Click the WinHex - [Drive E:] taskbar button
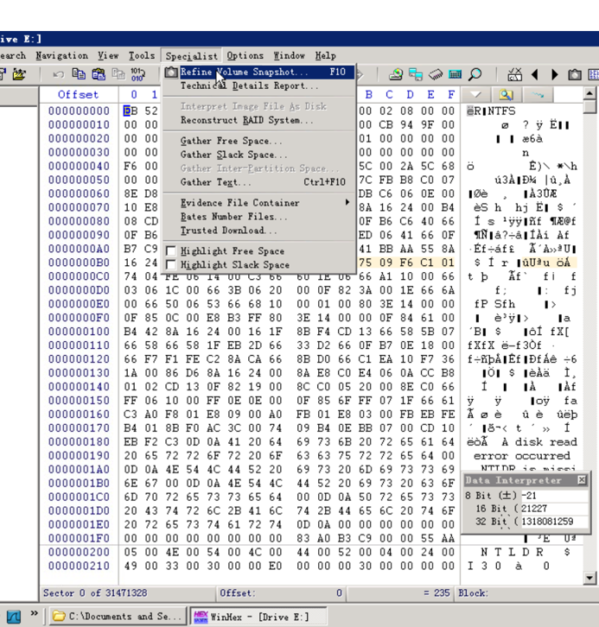 (x=258, y=616)
